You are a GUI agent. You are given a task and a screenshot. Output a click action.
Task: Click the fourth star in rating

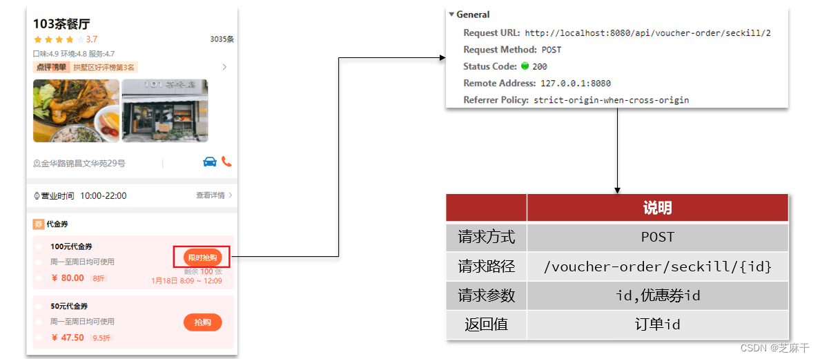pos(70,39)
